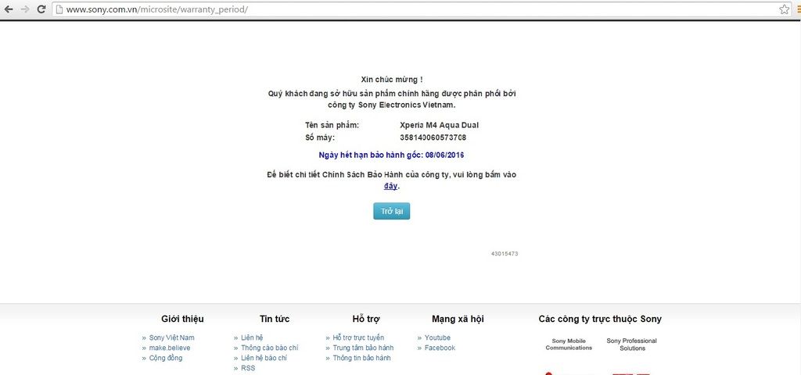Go to 'Liên hệ' under Tin tức

[252, 337]
